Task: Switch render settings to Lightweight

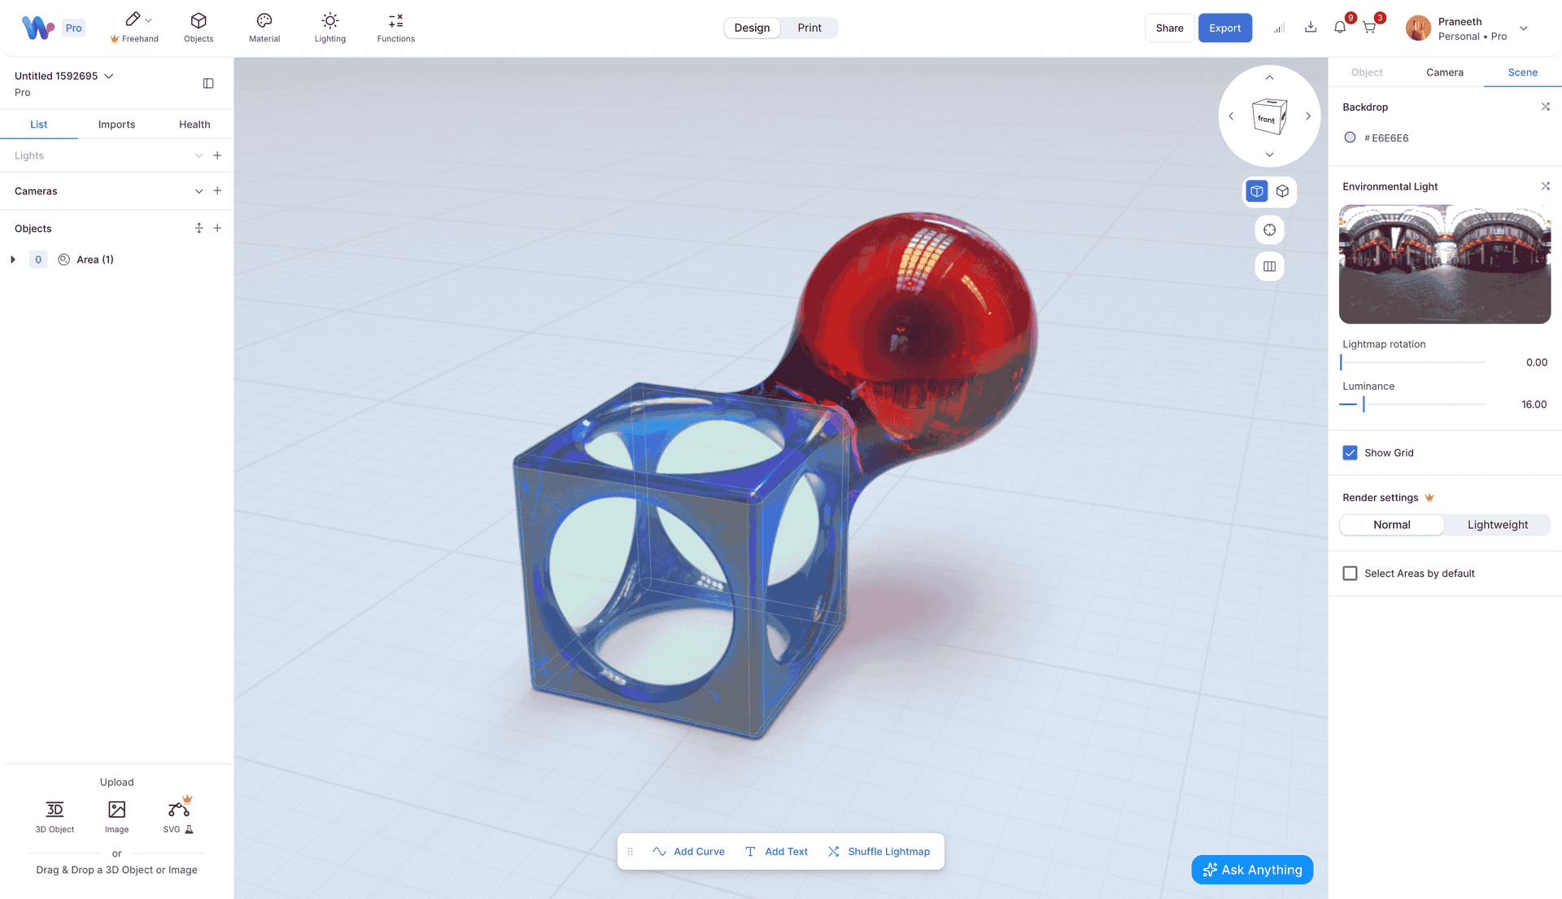Action: point(1497,525)
